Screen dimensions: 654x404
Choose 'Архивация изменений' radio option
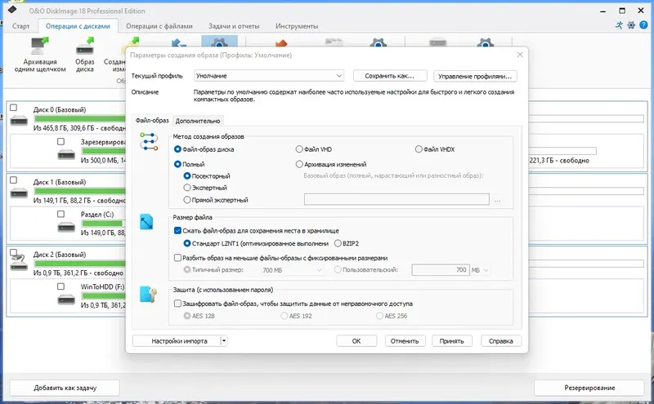coord(299,164)
